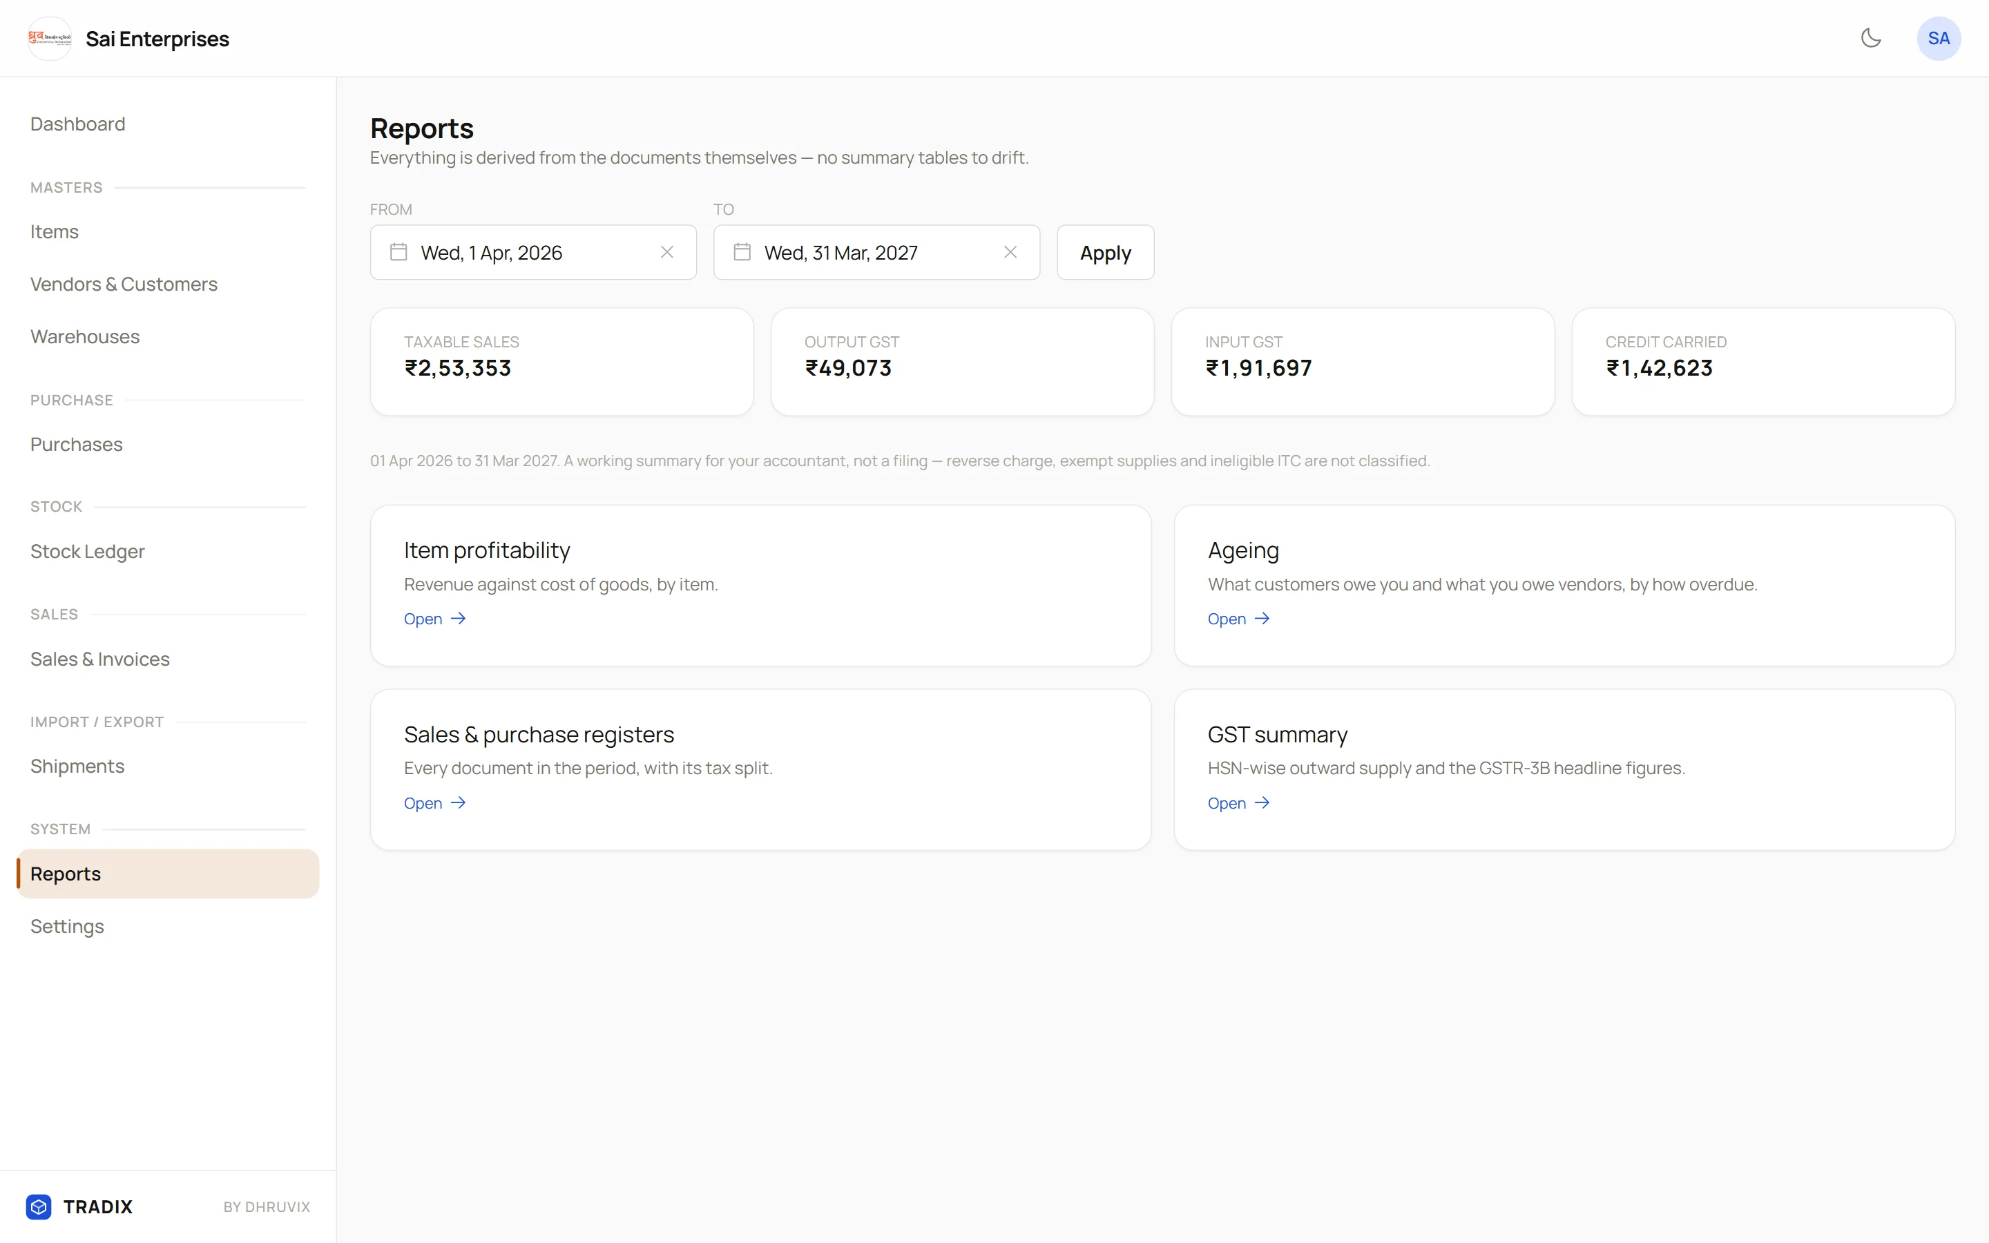The image size is (1989, 1243).
Task: Click the Output GST ₹49,073 card
Action: pyautogui.click(x=961, y=362)
